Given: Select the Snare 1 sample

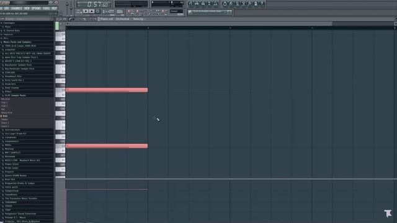Looking at the screenshot, I should 5,123.
